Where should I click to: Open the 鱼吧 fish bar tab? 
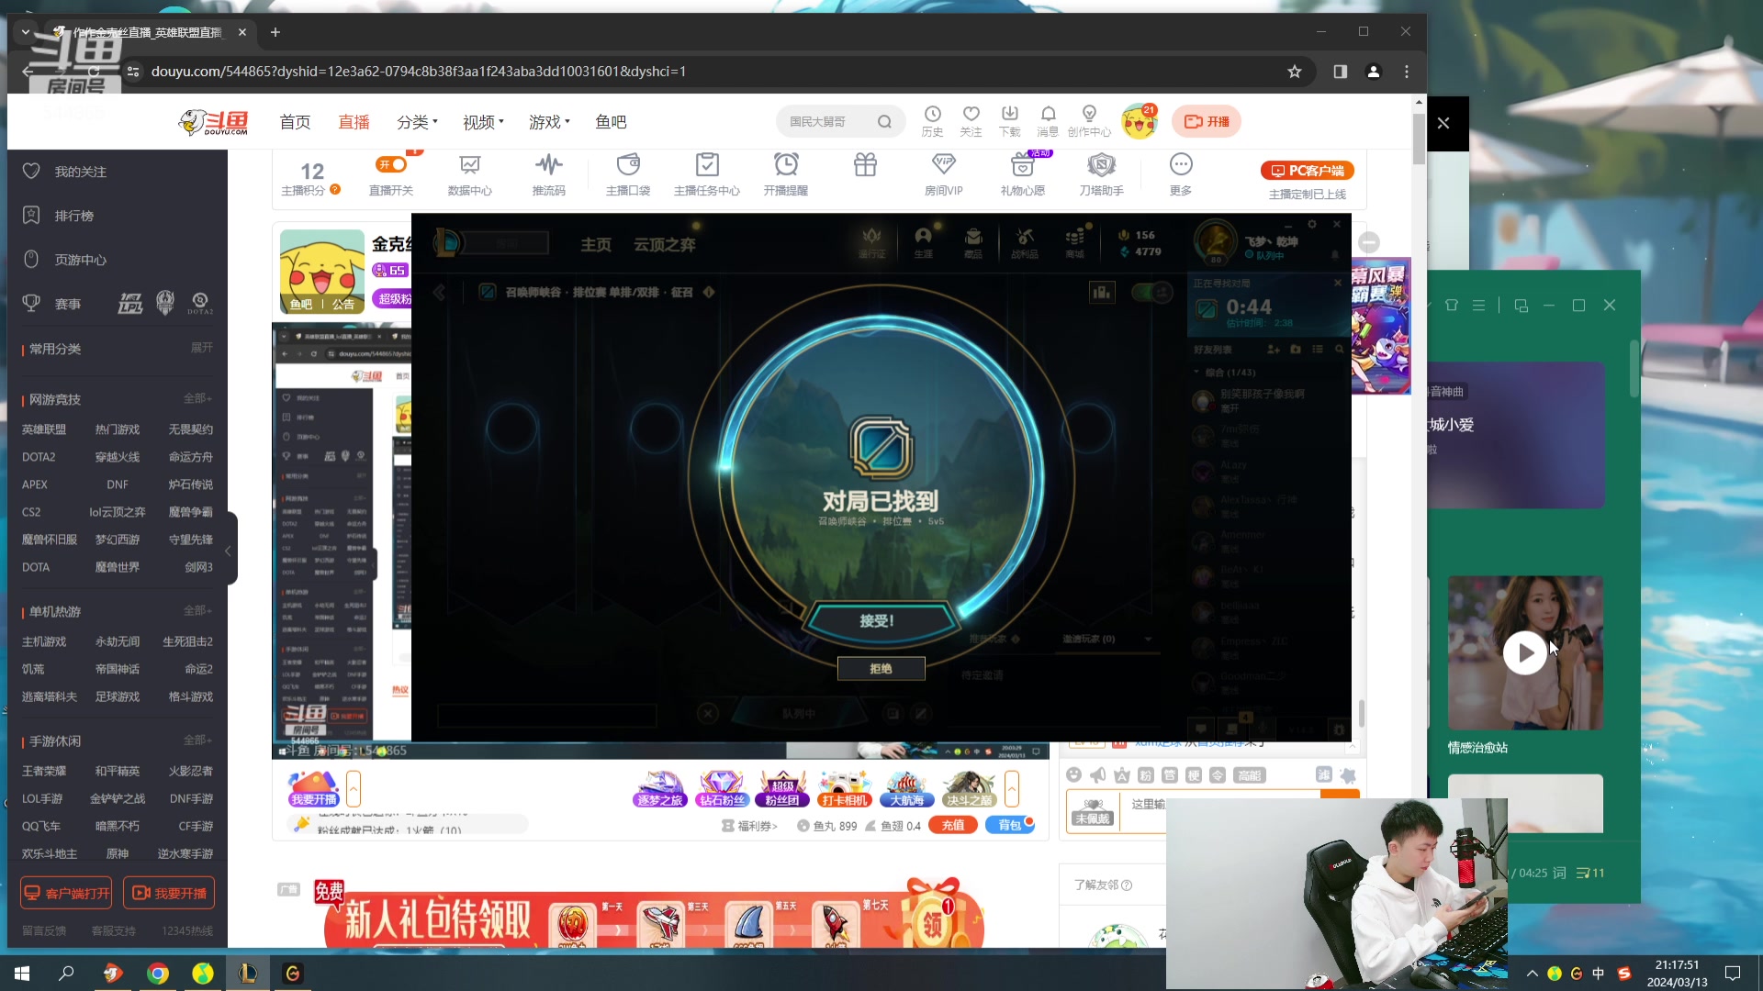pyautogui.click(x=611, y=122)
